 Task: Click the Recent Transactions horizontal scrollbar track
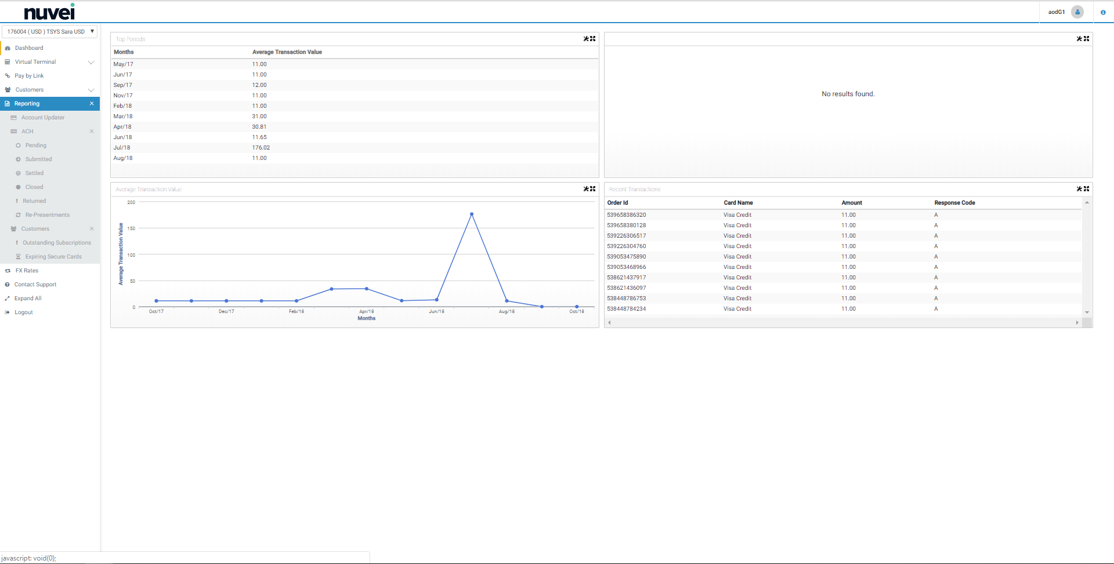click(842, 322)
